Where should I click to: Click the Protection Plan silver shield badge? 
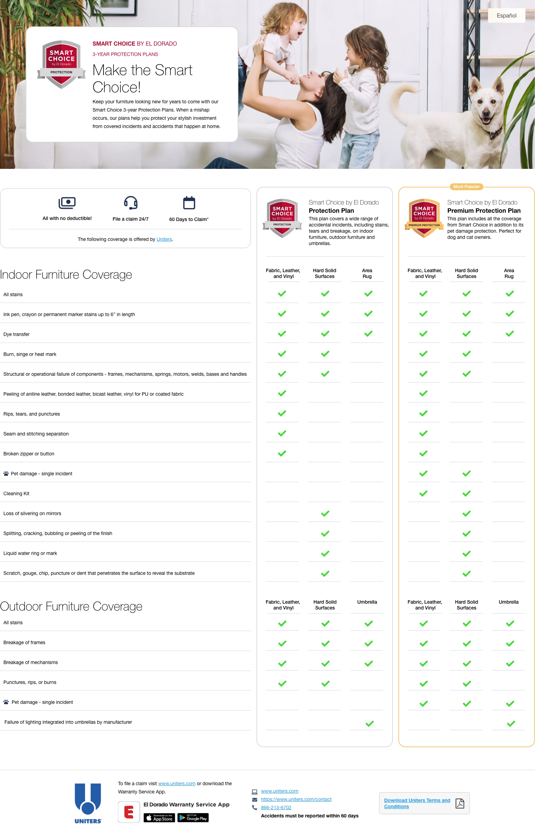(282, 218)
